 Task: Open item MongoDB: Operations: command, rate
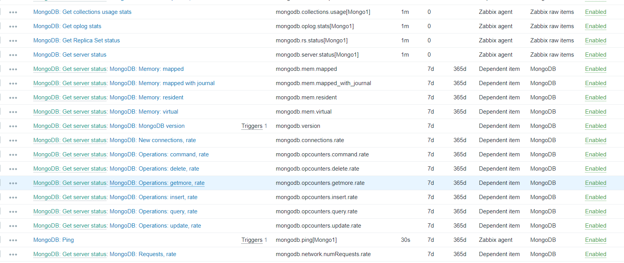pos(159,154)
